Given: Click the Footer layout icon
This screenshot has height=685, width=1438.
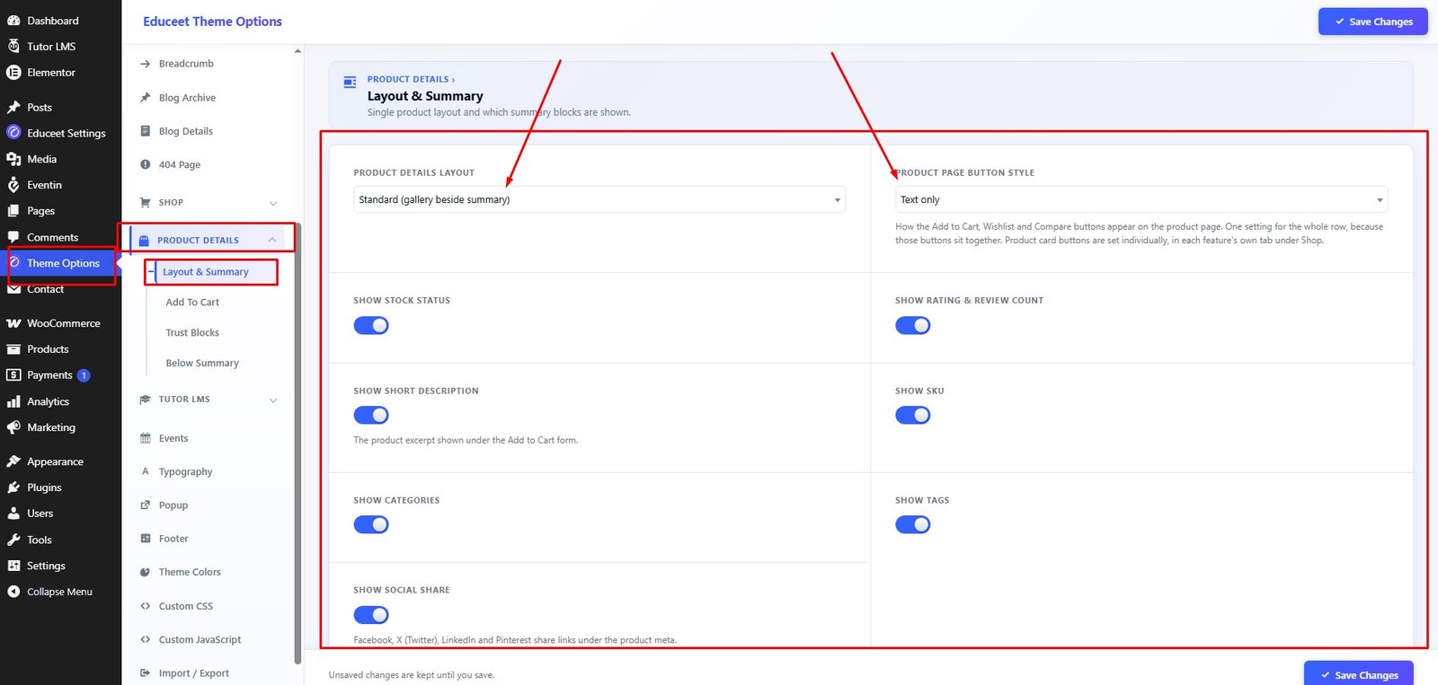Looking at the screenshot, I should point(146,539).
